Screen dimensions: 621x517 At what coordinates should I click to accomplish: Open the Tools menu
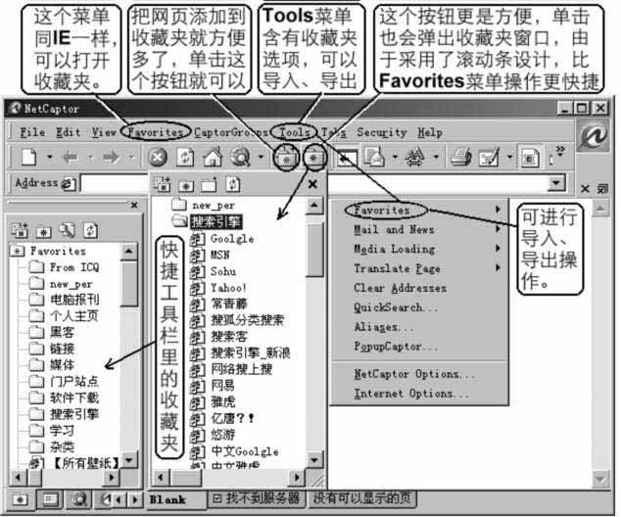tap(295, 132)
